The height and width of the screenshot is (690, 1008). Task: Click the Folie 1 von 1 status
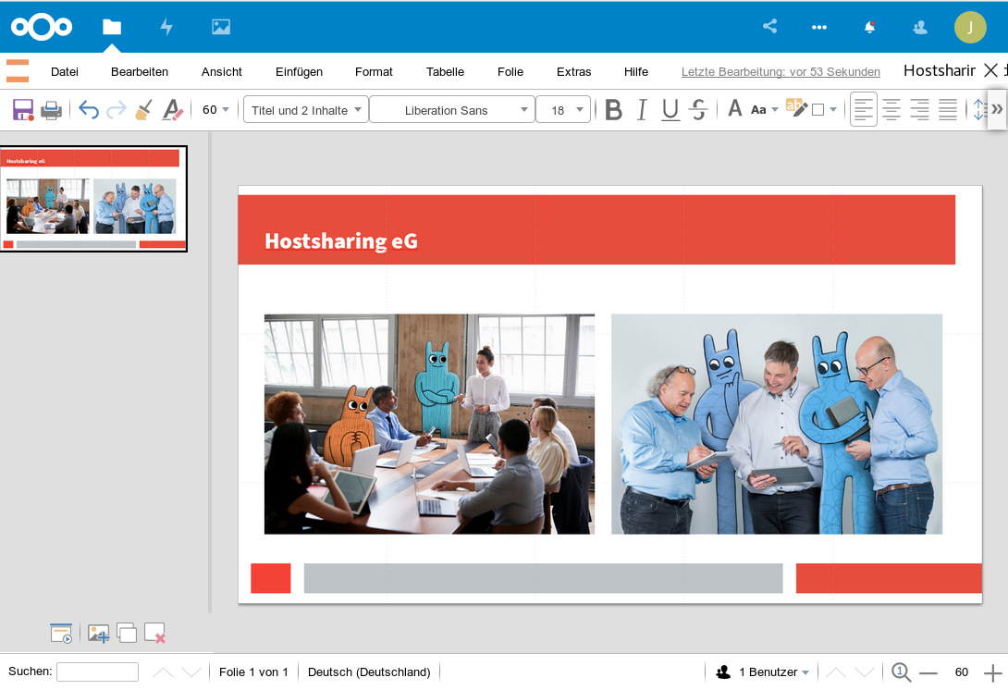[253, 672]
